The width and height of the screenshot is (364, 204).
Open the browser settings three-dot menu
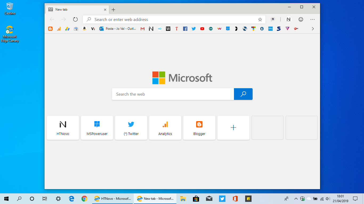tap(312, 19)
